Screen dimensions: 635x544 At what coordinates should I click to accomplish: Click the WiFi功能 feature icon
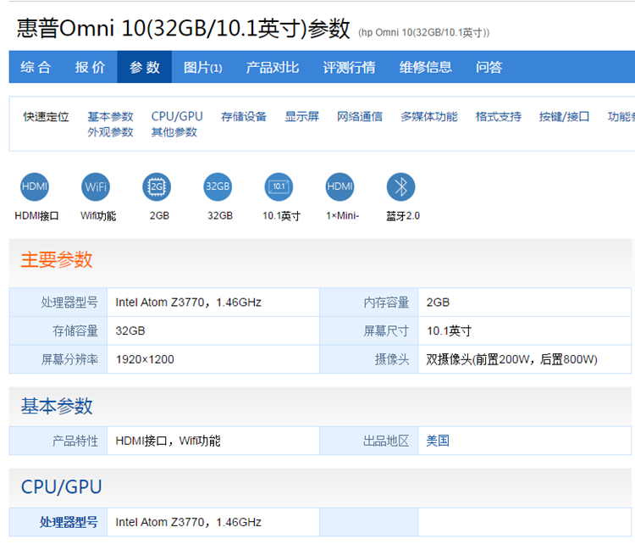[x=96, y=187]
